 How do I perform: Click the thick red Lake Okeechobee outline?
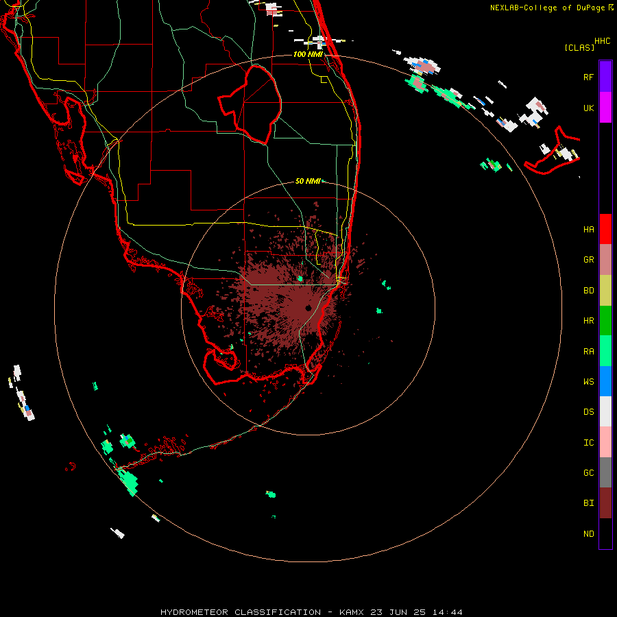[250, 104]
